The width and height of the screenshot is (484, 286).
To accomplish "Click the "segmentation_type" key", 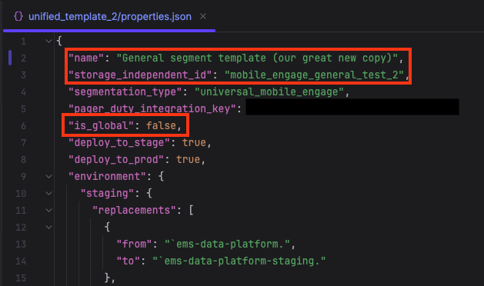I will [x=125, y=92].
